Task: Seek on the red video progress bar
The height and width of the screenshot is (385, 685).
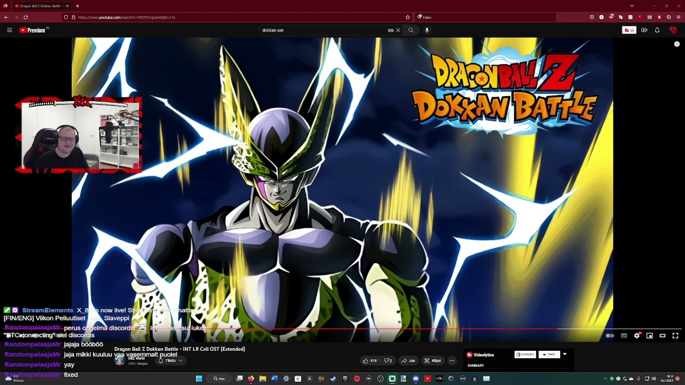Action: coord(342,329)
